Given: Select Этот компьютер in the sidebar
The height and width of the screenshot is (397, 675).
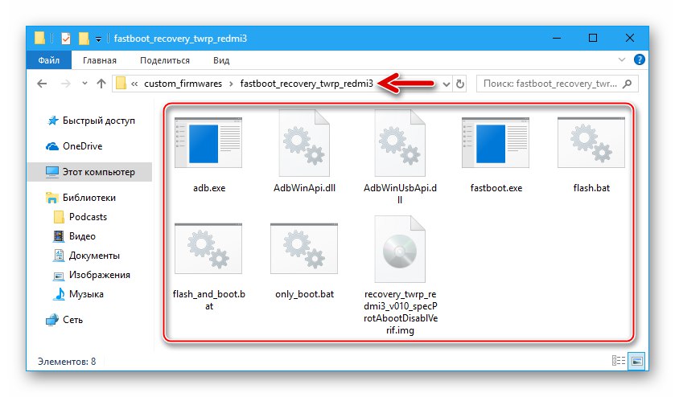Looking at the screenshot, I should 89,172.
